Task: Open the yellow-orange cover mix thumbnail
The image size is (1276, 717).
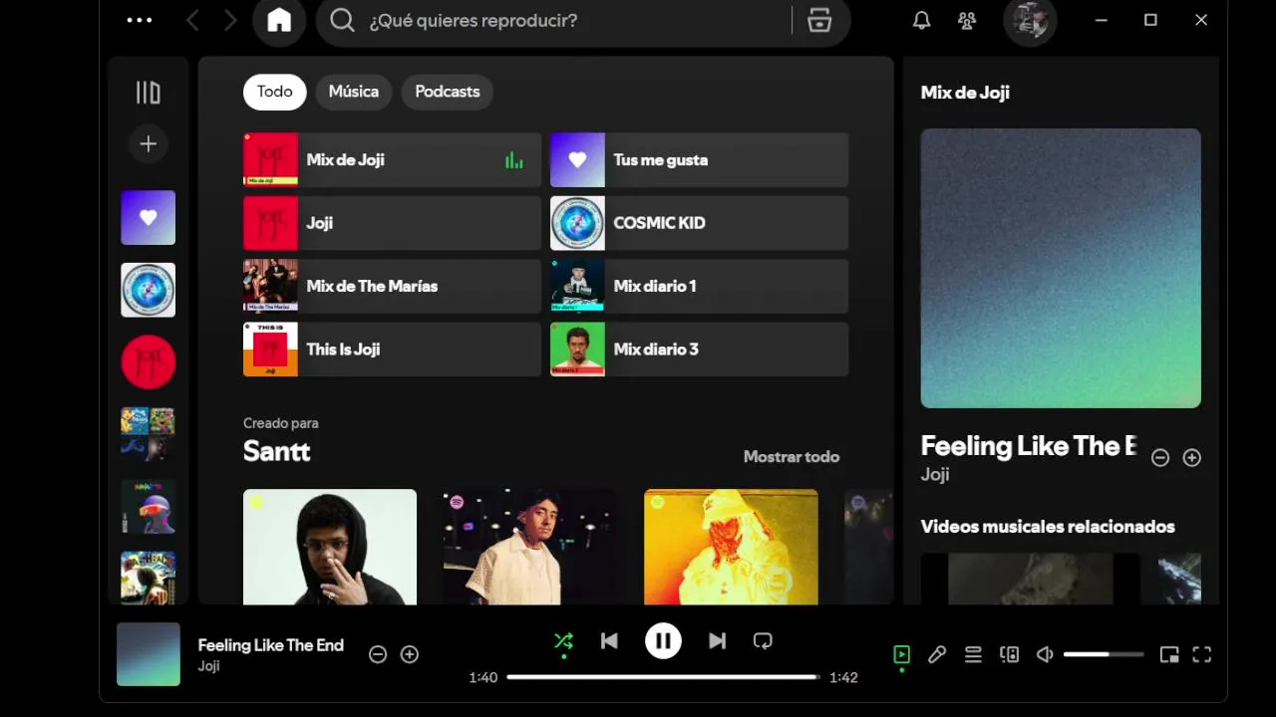Action: click(731, 547)
